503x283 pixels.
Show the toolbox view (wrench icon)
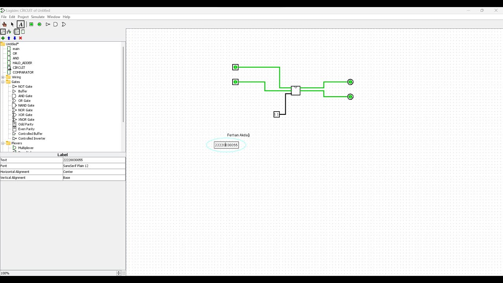3,32
